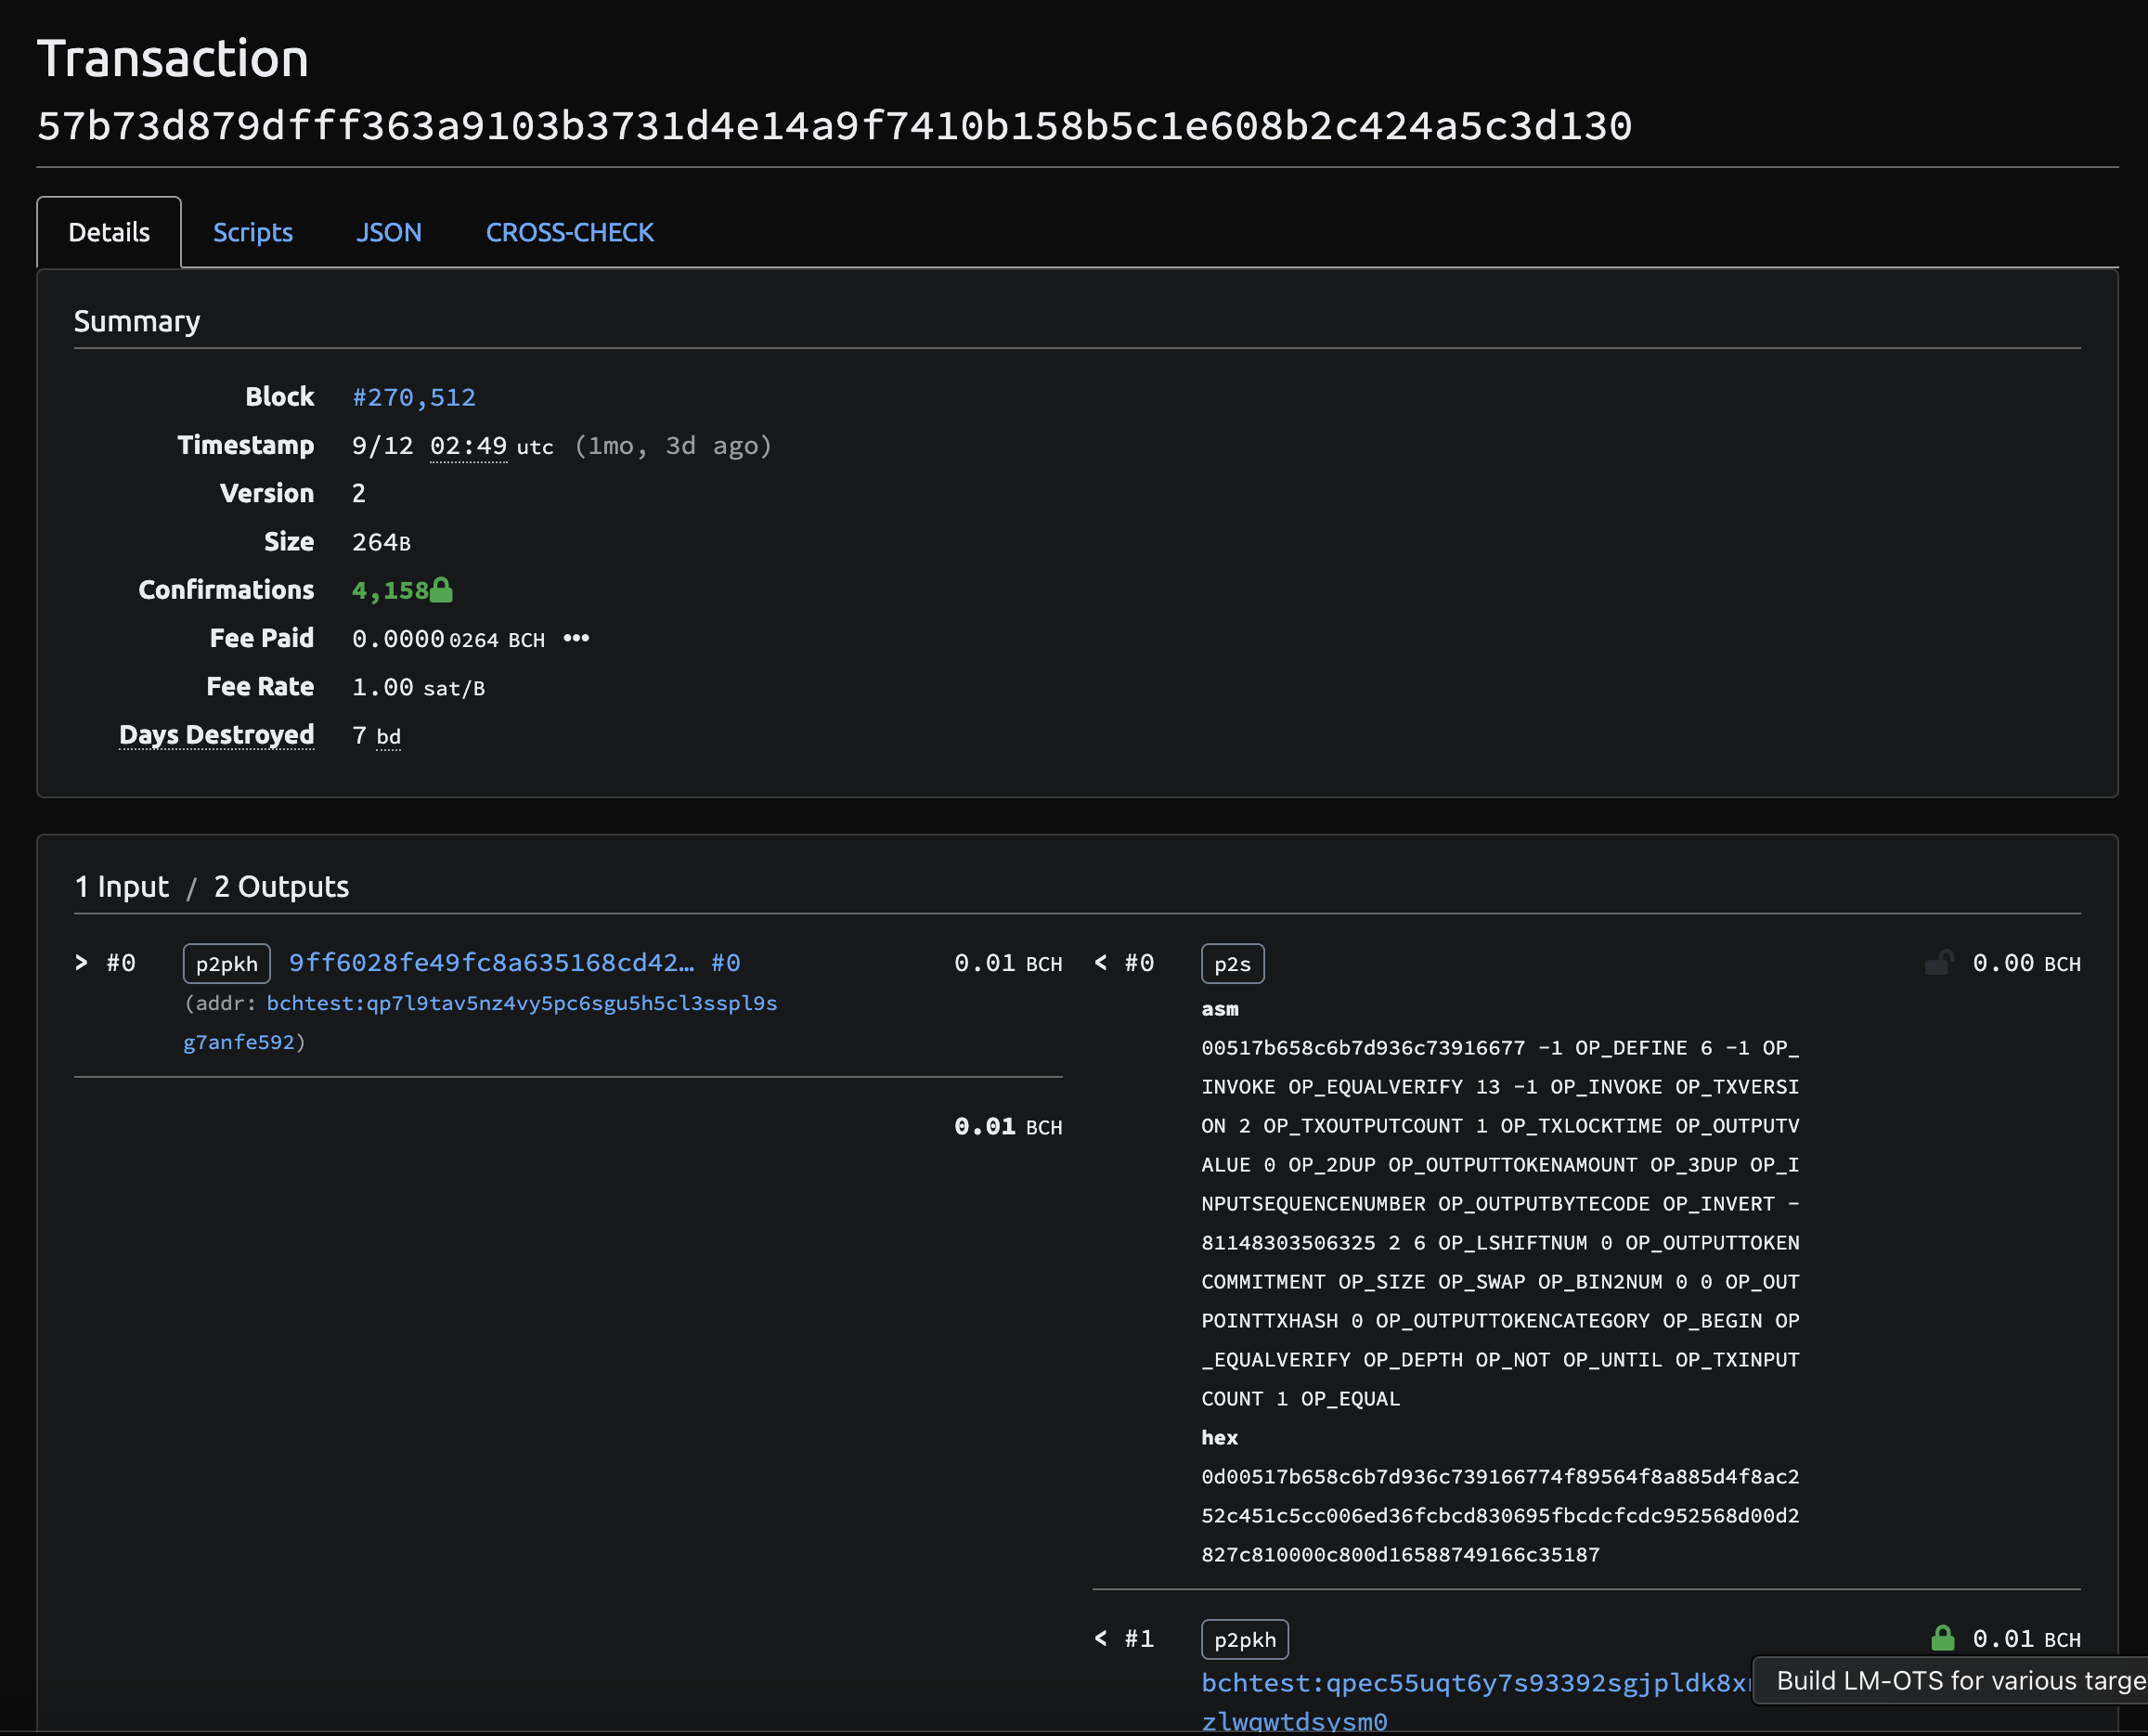Open previous transaction 9ff6028fe49fc8a635168cd42… link
This screenshot has height=1736, width=2148.
(490, 962)
